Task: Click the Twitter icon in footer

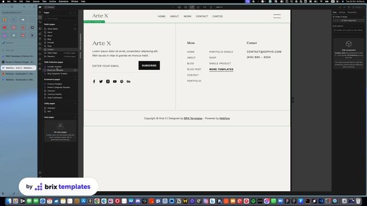Action: pos(101,81)
